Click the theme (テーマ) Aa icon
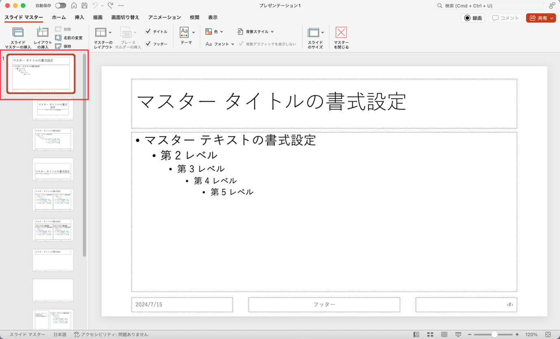The height and width of the screenshot is (339, 560). click(x=184, y=32)
